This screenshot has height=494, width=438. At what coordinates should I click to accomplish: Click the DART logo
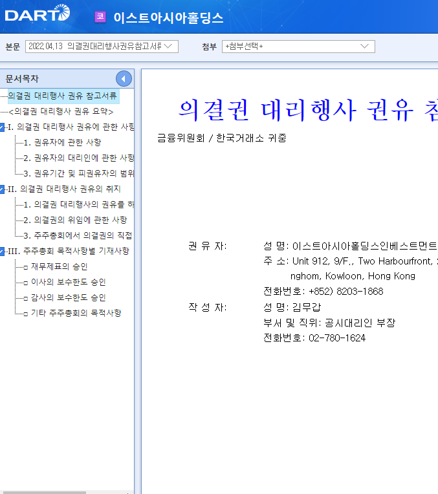pos(38,13)
